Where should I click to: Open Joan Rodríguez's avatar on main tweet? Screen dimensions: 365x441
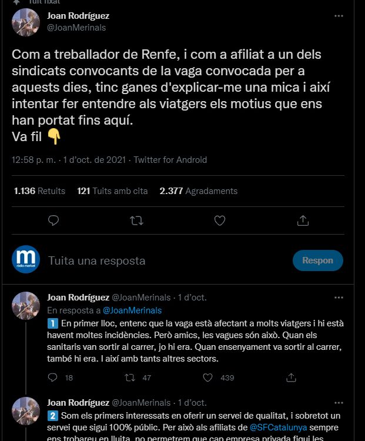[x=26, y=22]
